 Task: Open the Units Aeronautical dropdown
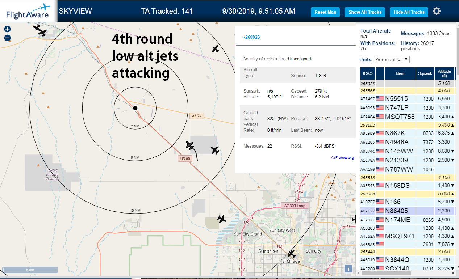(x=392, y=59)
